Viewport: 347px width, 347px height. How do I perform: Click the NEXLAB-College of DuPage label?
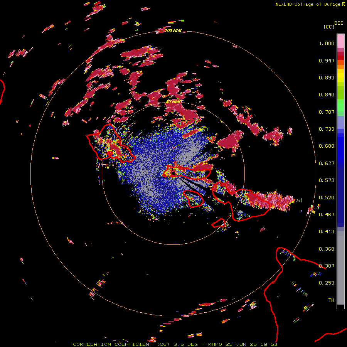point(308,4)
